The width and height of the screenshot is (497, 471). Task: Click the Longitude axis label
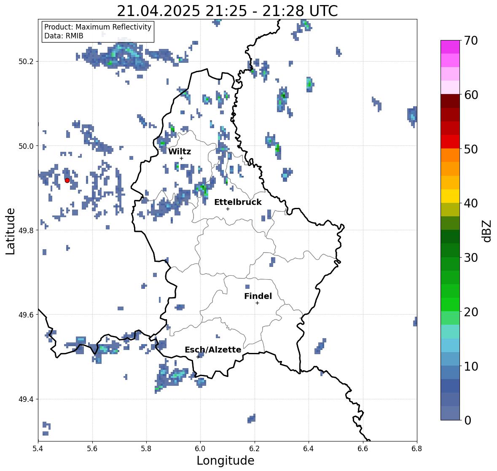(226, 460)
